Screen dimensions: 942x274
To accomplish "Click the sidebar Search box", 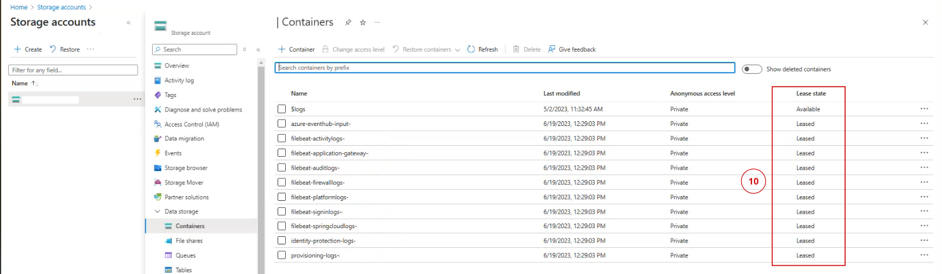I will pyautogui.click(x=195, y=50).
